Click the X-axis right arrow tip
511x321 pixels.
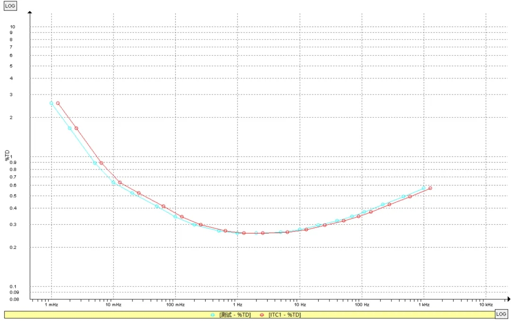coord(508,299)
